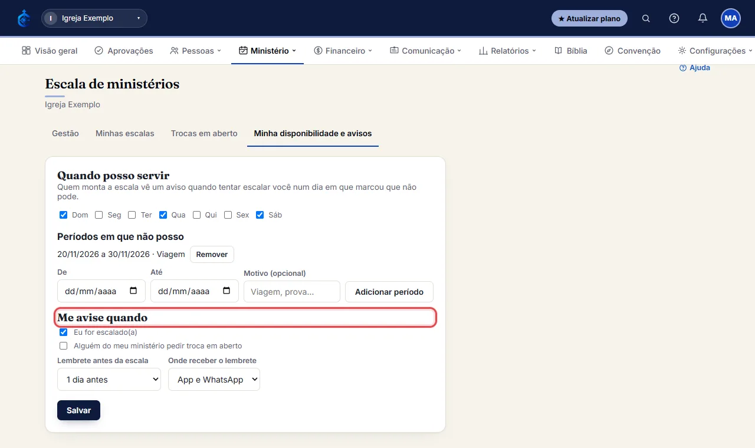Screen dimensions: 755x448
Task: Open the search magnifier icon
Action: 646,18
